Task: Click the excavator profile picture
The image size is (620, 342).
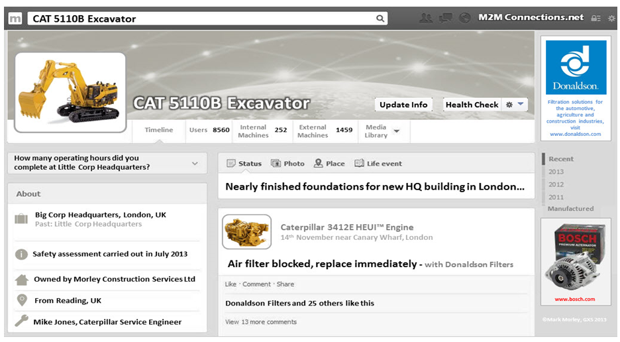Action: tap(70, 93)
